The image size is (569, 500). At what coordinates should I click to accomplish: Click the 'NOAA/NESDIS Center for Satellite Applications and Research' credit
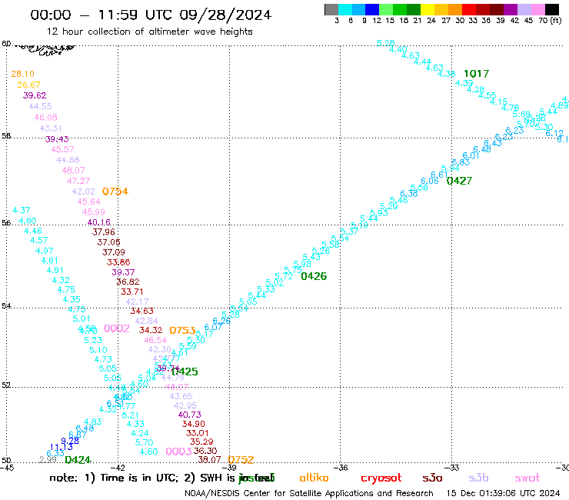pos(309,494)
